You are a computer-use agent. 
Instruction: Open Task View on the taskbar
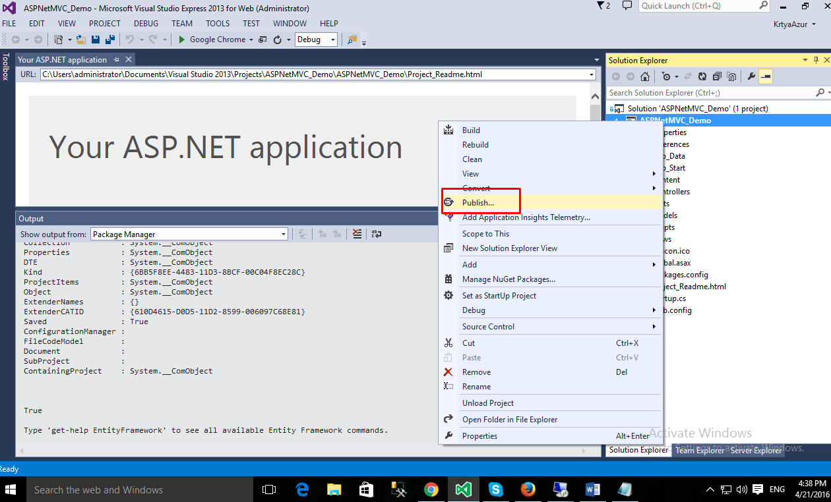click(268, 489)
